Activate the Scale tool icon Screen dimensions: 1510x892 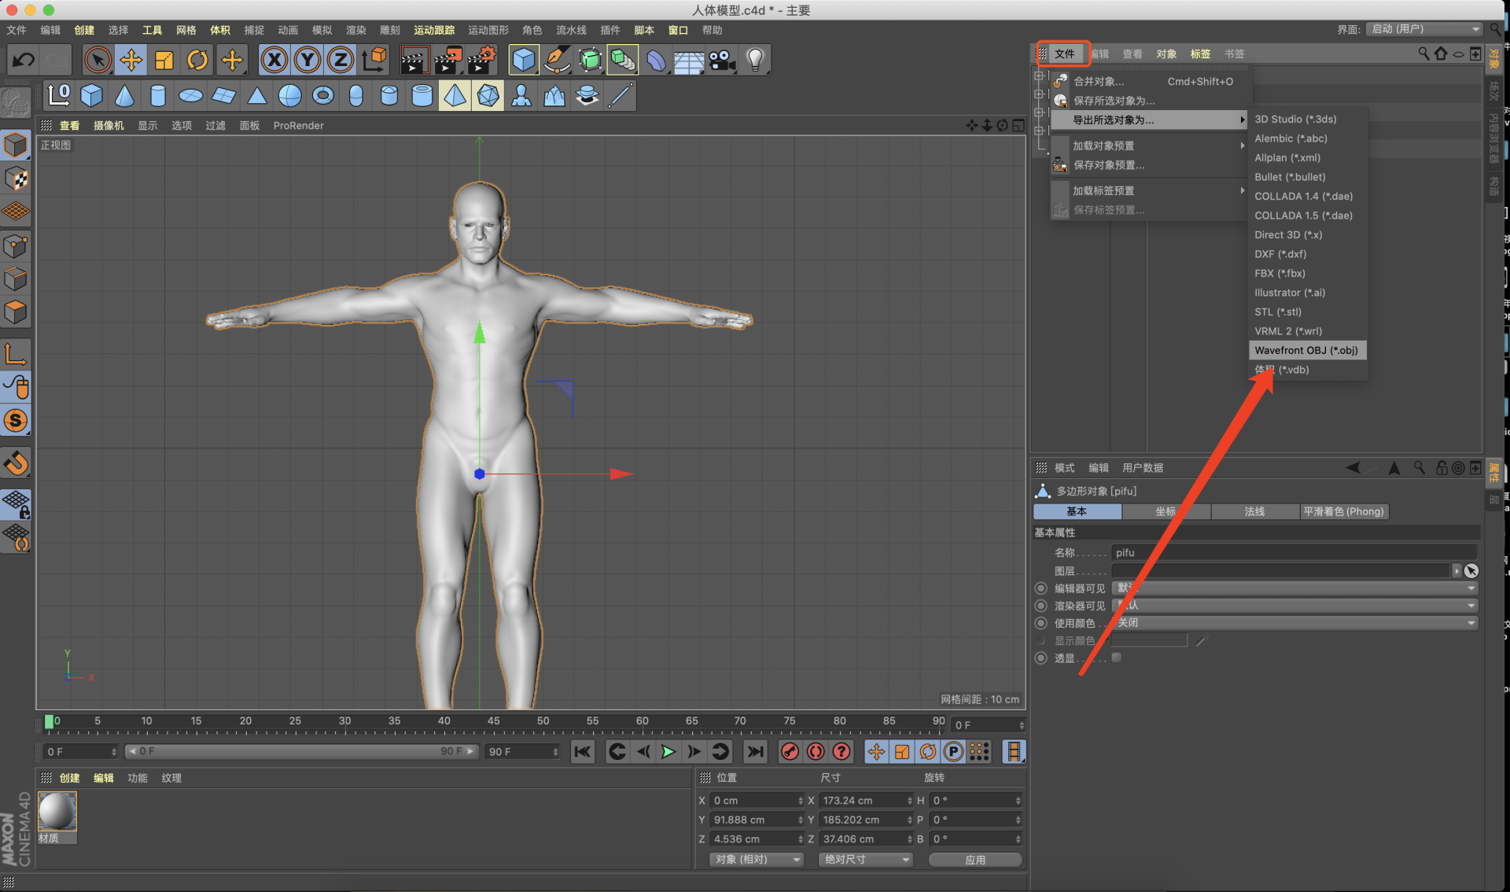point(164,60)
